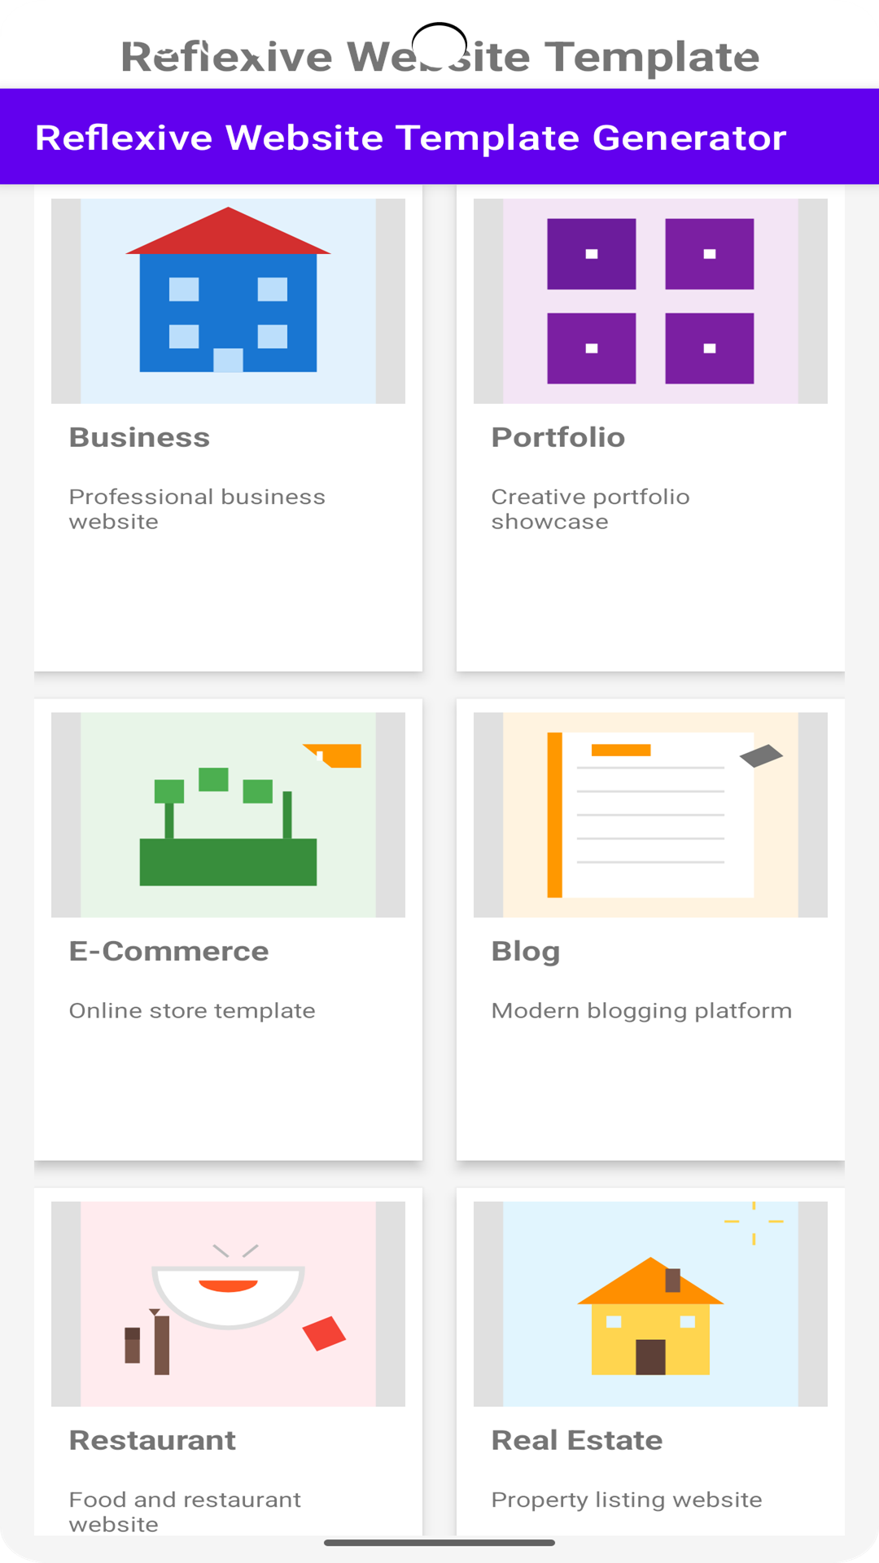Image resolution: width=879 pixels, height=1563 pixels.
Task: Click the Business building icon
Action: coord(228,293)
